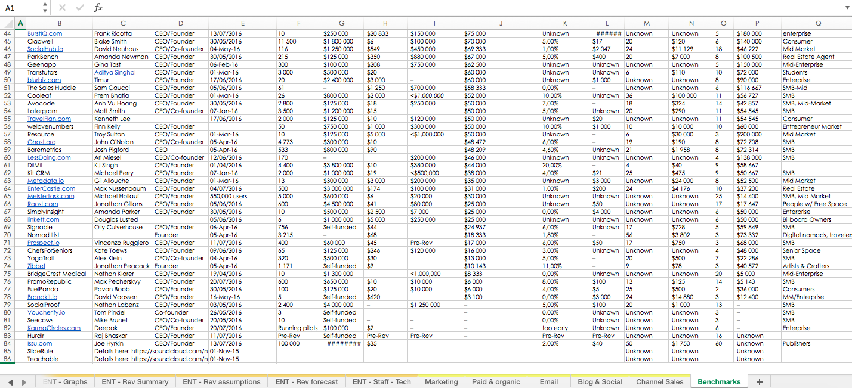This screenshot has height=388, width=852.
Task: Select the Cladwell company cell
Action: (x=59, y=42)
